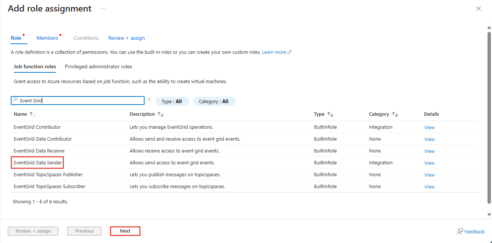This screenshot has height=243, width=492.
Task: Select EventGrid TopicSpaces Subscriber role
Action: (x=49, y=186)
